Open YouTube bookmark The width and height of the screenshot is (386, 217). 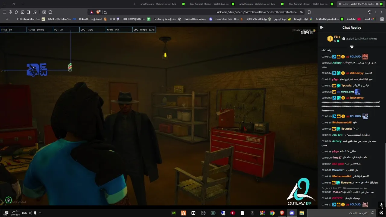point(353,19)
